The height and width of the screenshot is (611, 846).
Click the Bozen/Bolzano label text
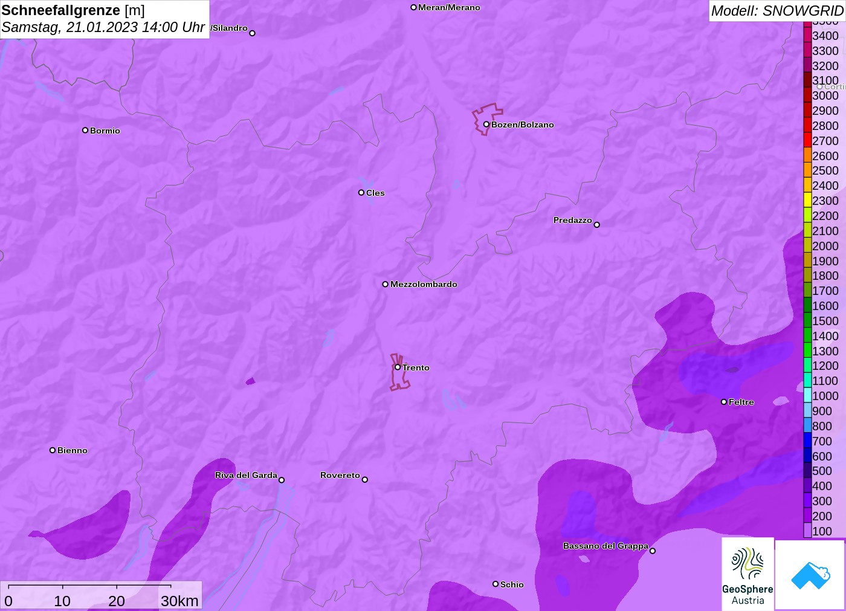tap(523, 124)
